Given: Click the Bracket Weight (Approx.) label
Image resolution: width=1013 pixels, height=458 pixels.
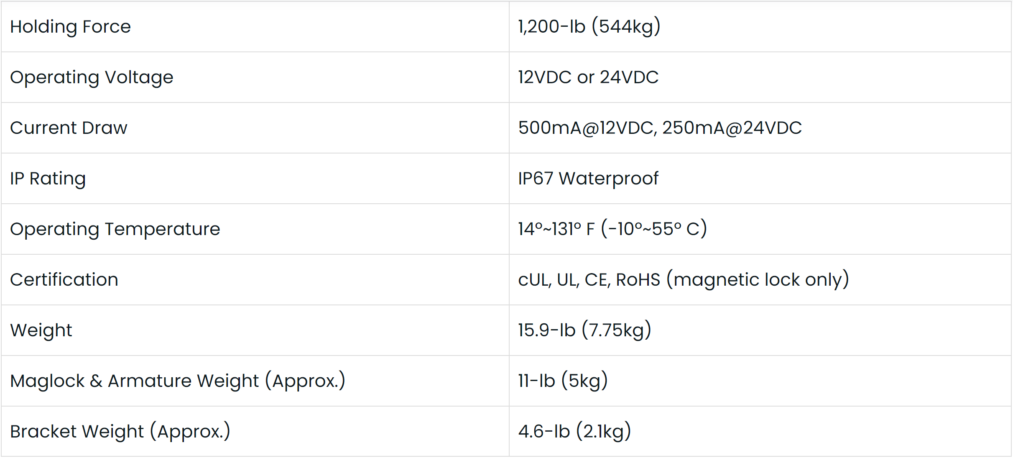Looking at the screenshot, I should 120,432.
